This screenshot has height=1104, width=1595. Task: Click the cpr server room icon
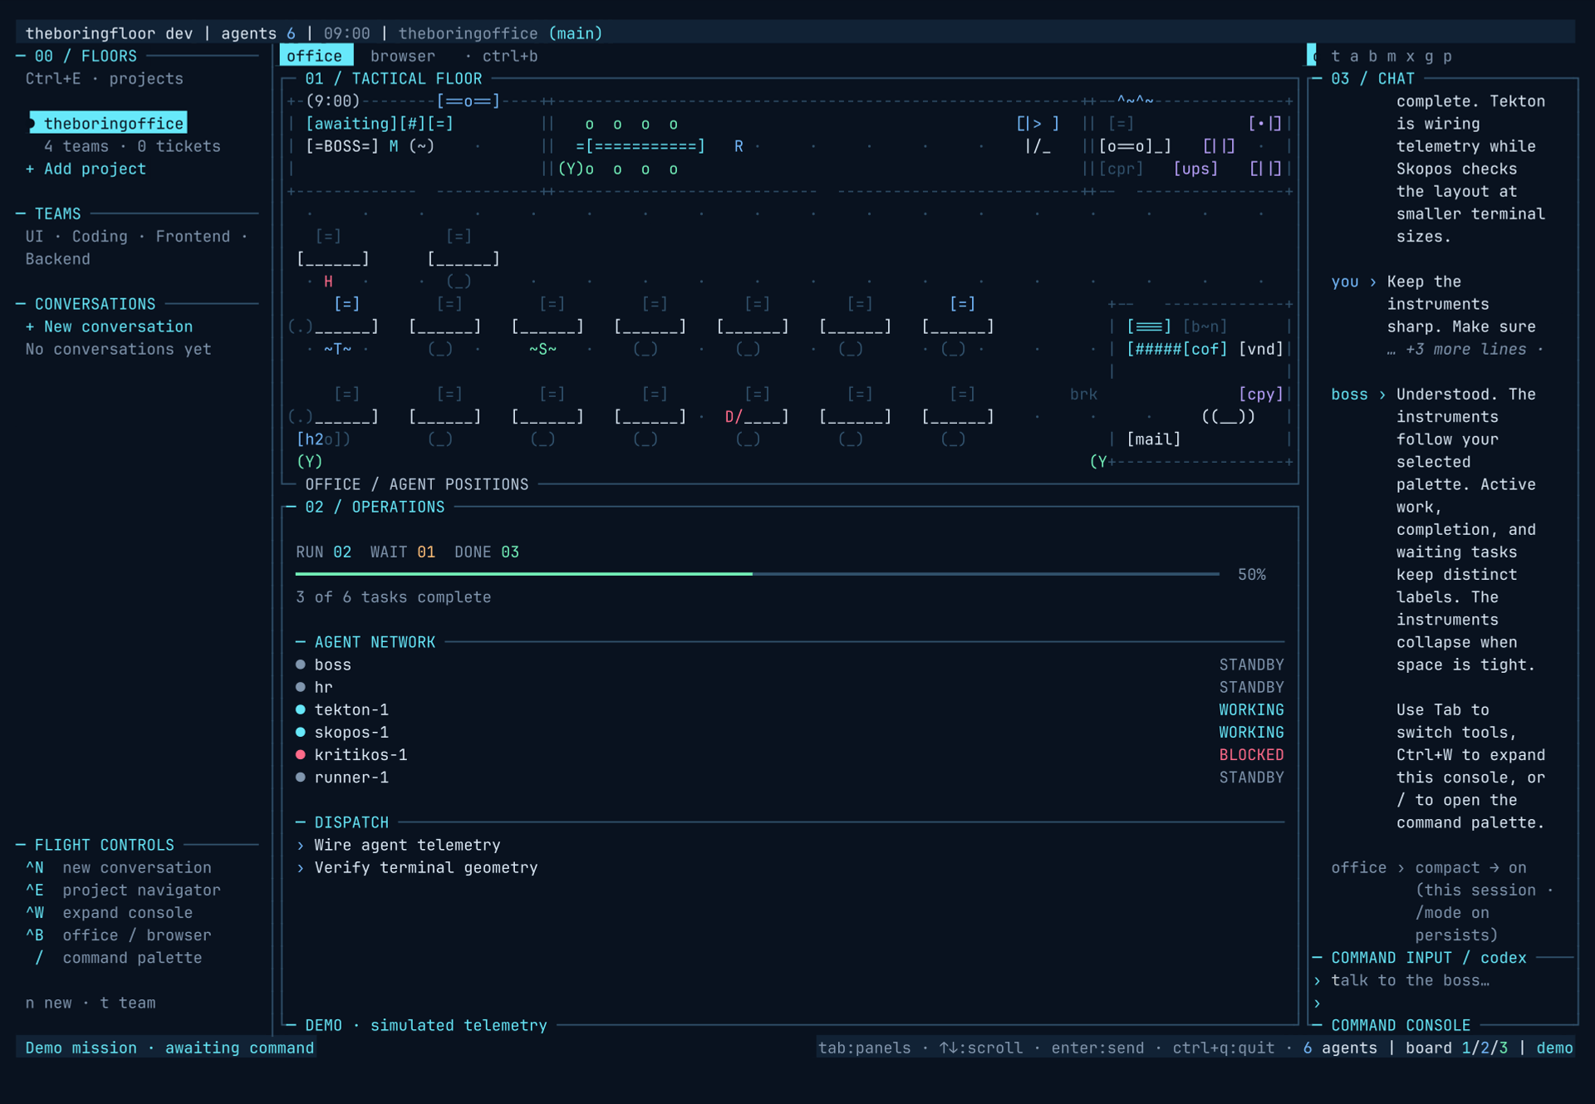pos(1121,169)
